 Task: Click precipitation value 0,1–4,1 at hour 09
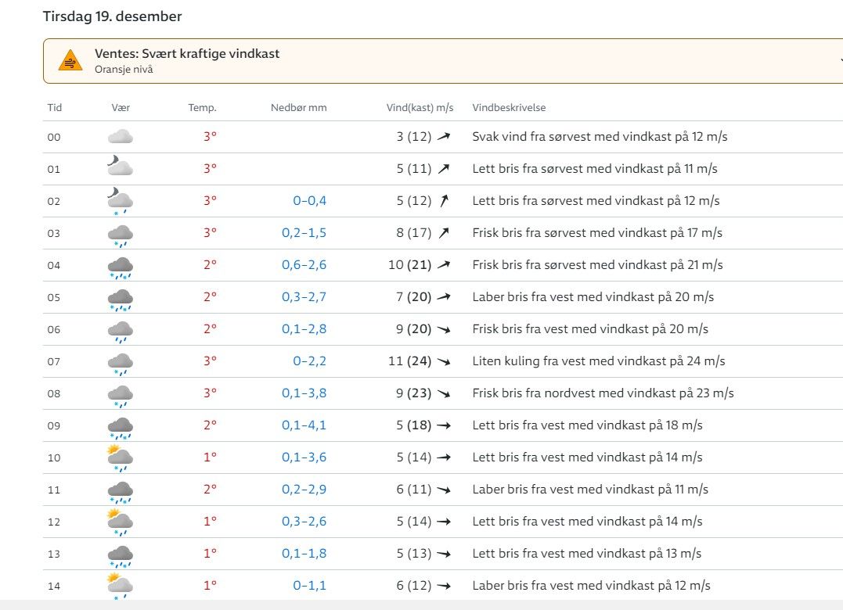(304, 425)
